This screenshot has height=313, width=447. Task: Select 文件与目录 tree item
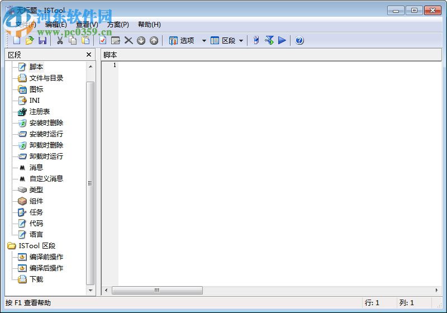[x=46, y=78]
